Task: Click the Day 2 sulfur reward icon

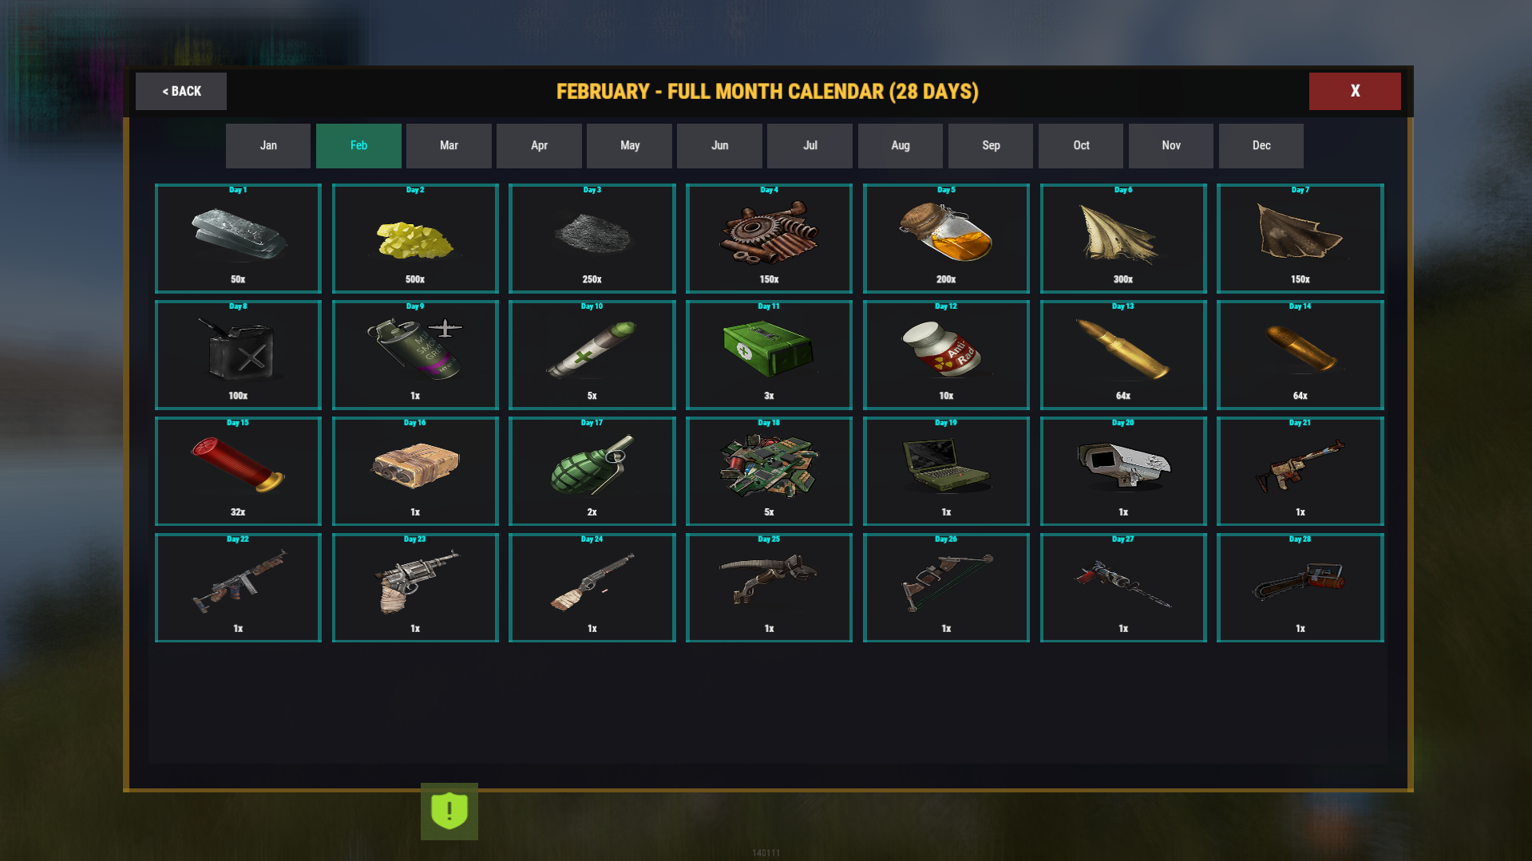Action: [x=415, y=239]
